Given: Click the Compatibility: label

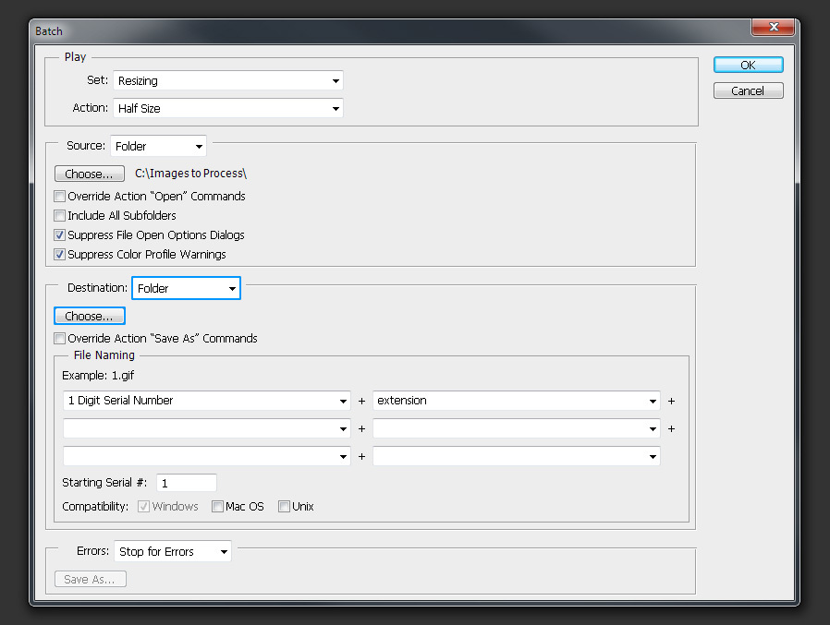Looking at the screenshot, I should coord(95,507).
